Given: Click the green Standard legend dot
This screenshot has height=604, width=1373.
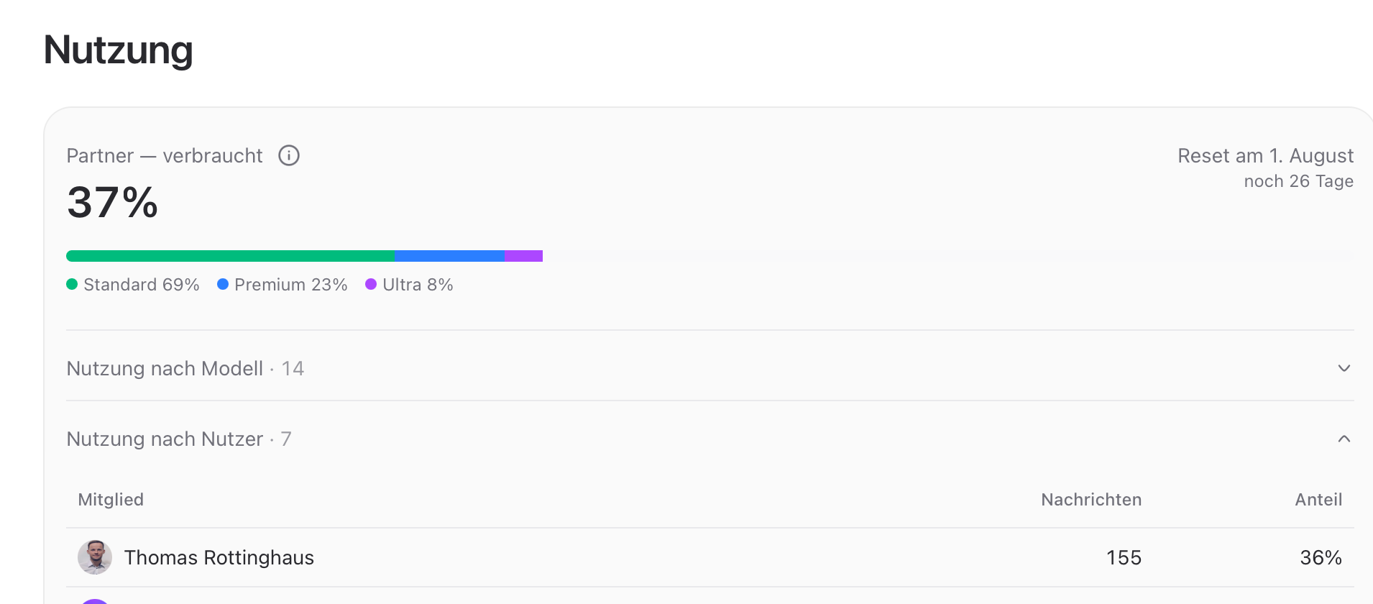Looking at the screenshot, I should tap(72, 284).
